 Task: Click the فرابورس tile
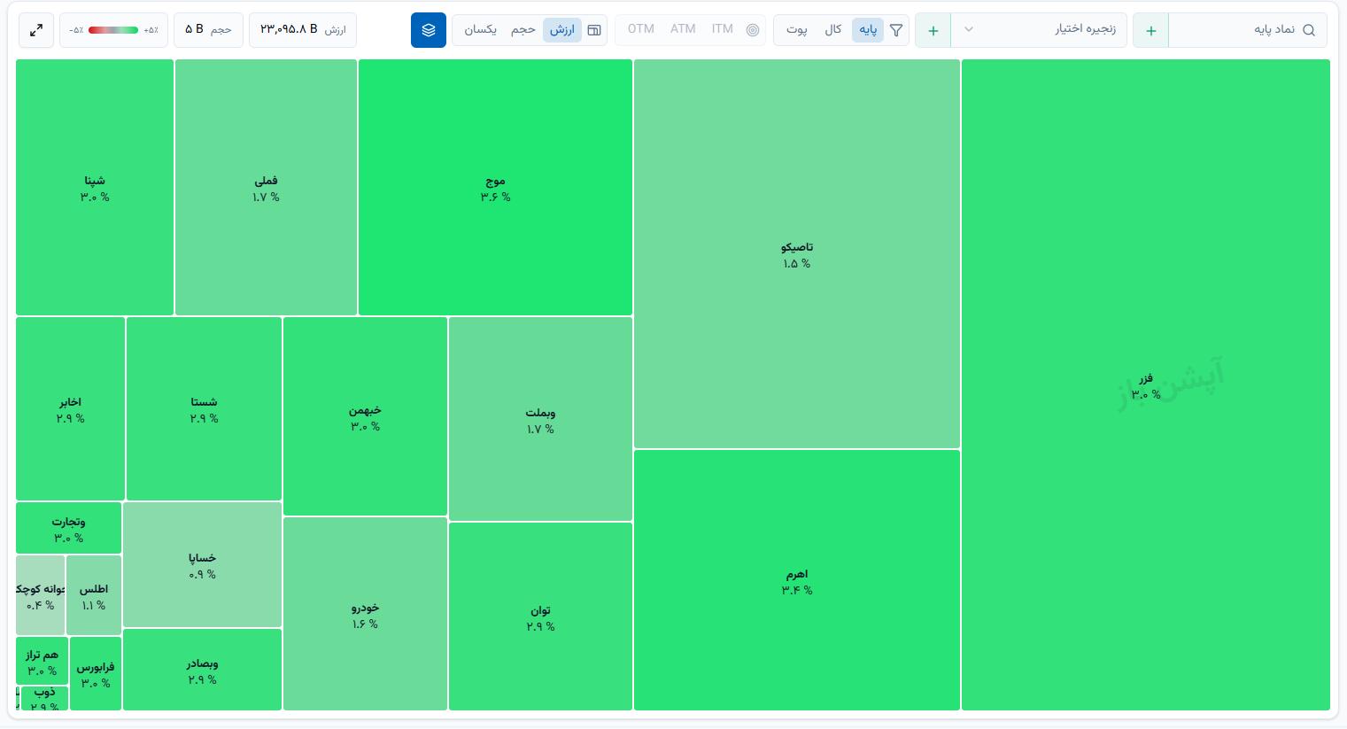tap(95, 673)
